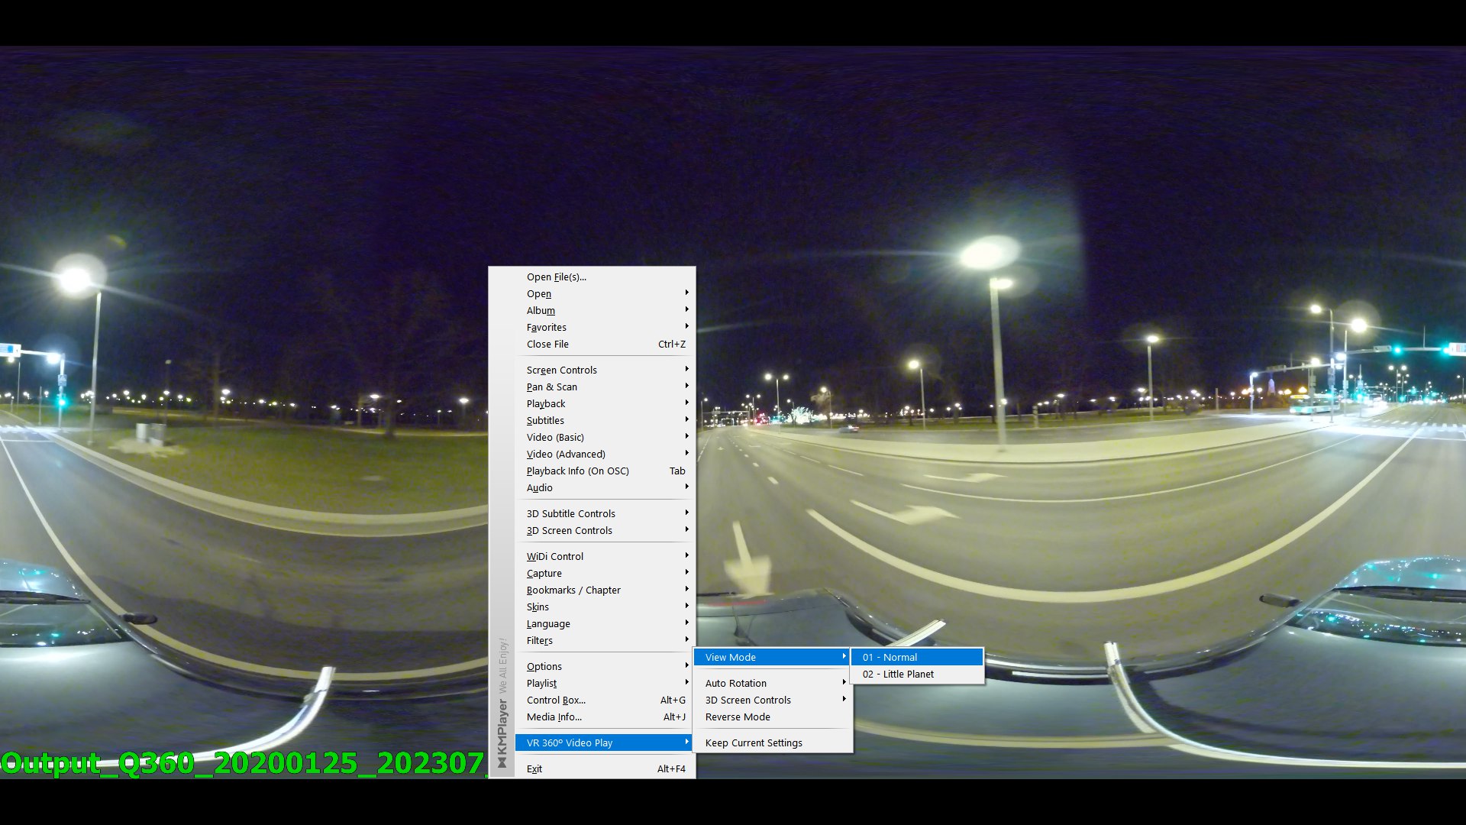This screenshot has width=1466, height=825.
Task: Open Media Info... dialog
Action: pyautogui.click(x=603, y=717)
